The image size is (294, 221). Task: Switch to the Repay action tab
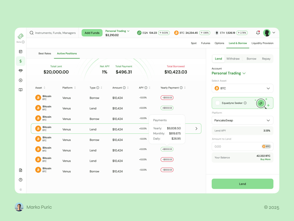coord(266,59)
